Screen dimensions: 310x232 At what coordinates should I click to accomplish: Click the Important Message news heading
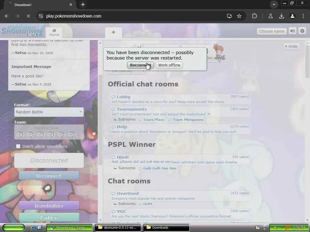[31, 67]
